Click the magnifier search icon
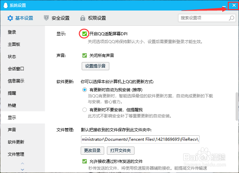The width and height of the screenshot is (239, 173). 232,18
